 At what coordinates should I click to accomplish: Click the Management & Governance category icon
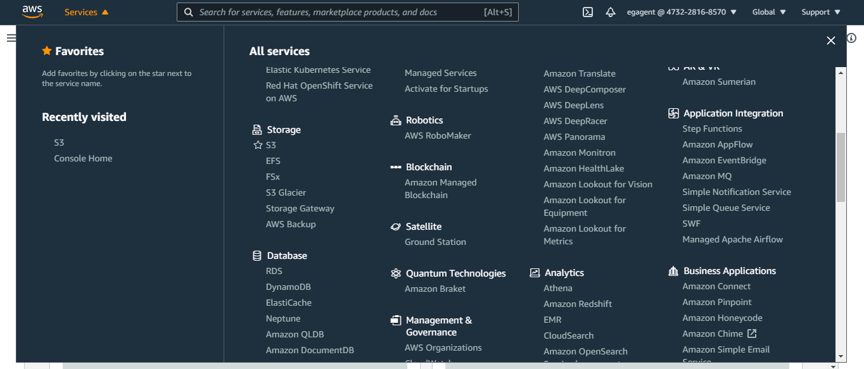coord(396,320)
